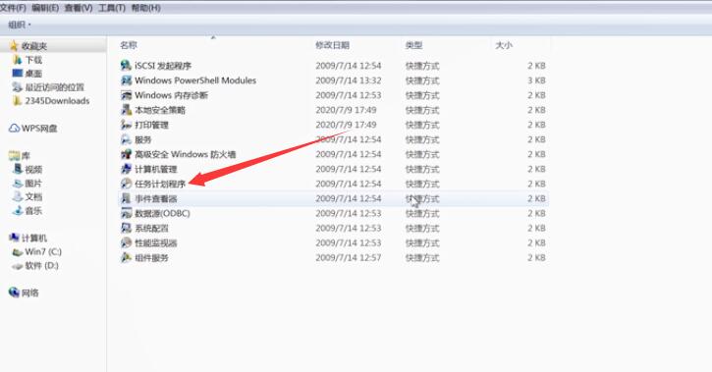Click the 计算机 icon in sidebar
The height and width of the screenshot is (372, 712).
click(x=14, y=238)
